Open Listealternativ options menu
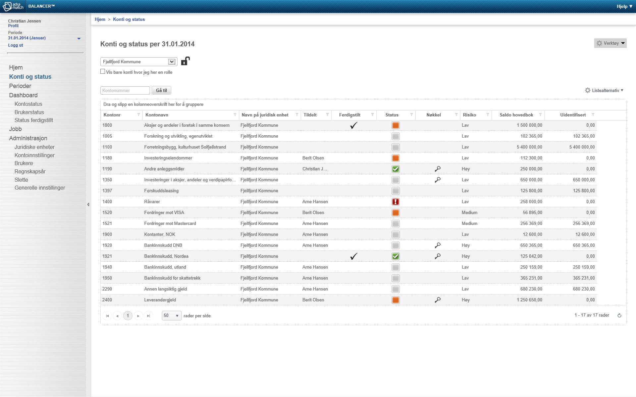 coord(604,90)
